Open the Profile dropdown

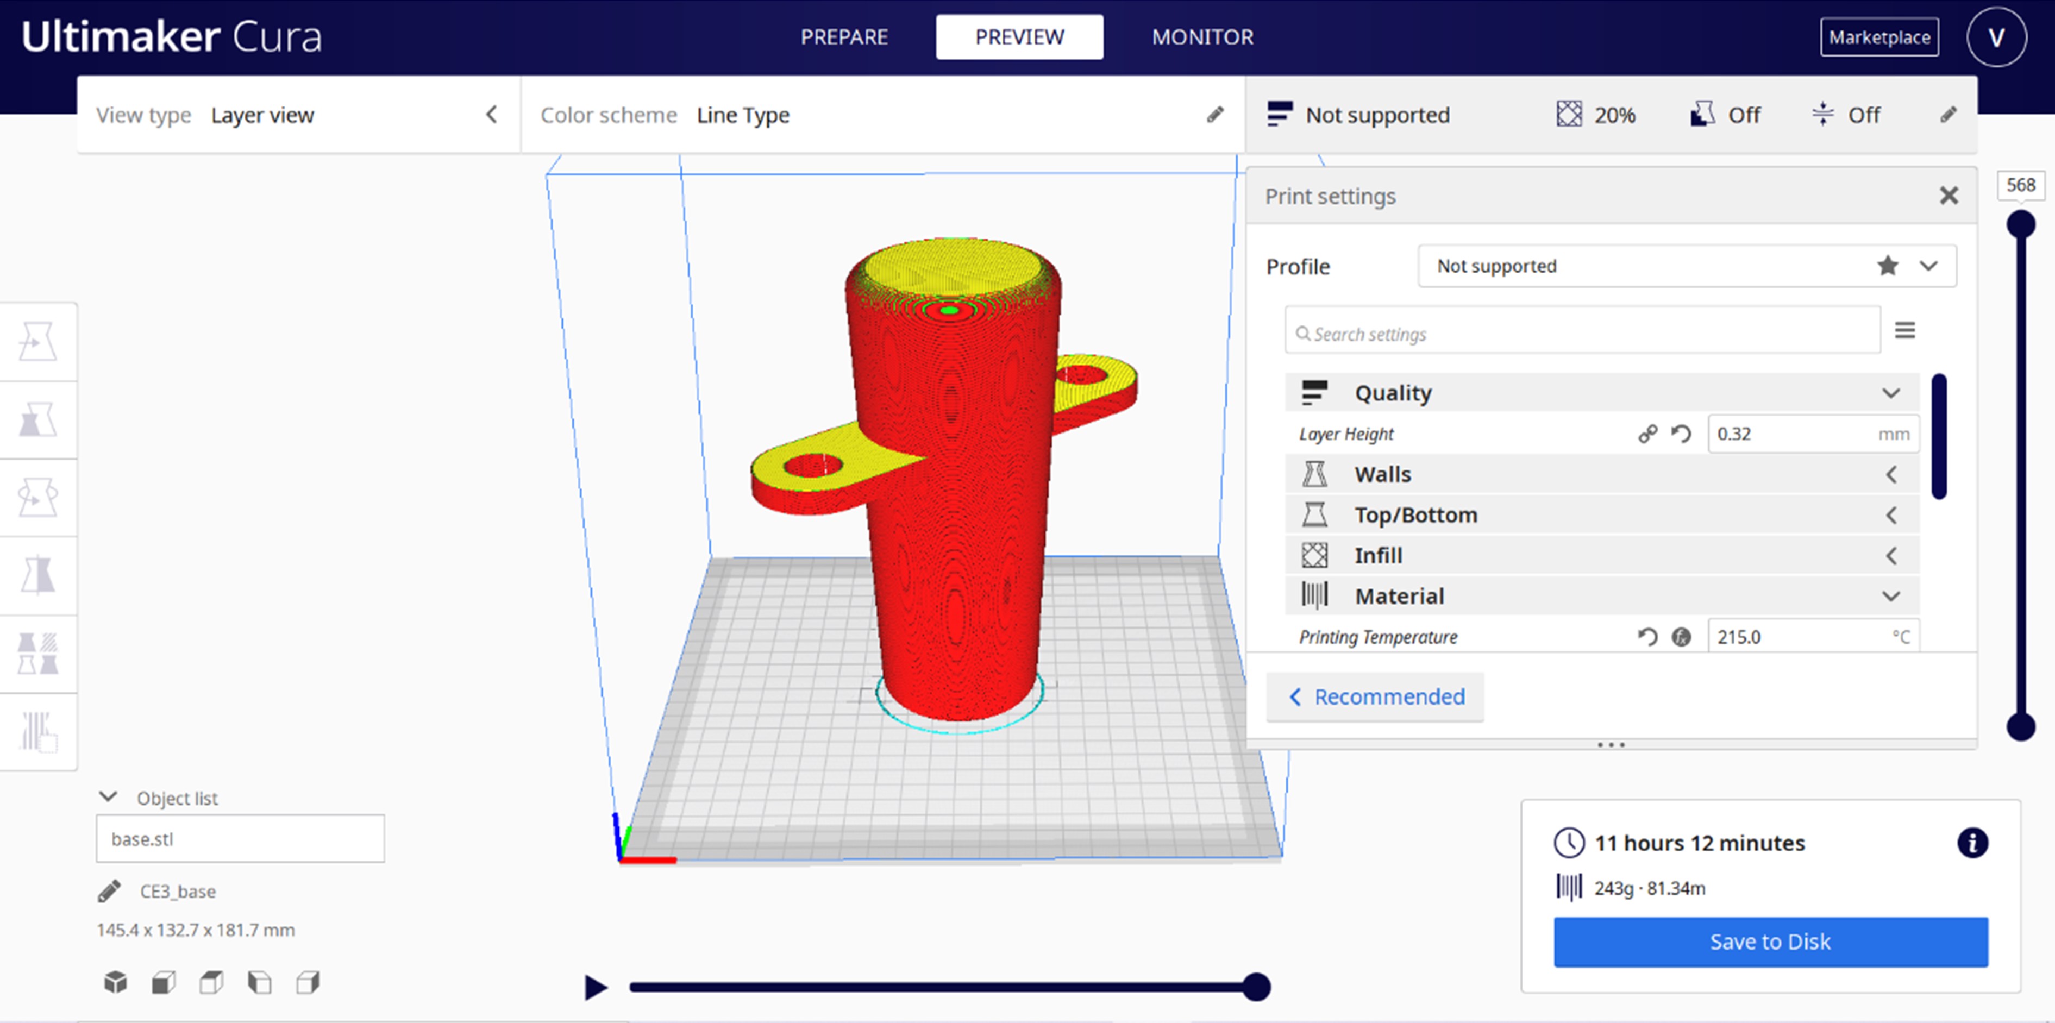point(1687,266)
